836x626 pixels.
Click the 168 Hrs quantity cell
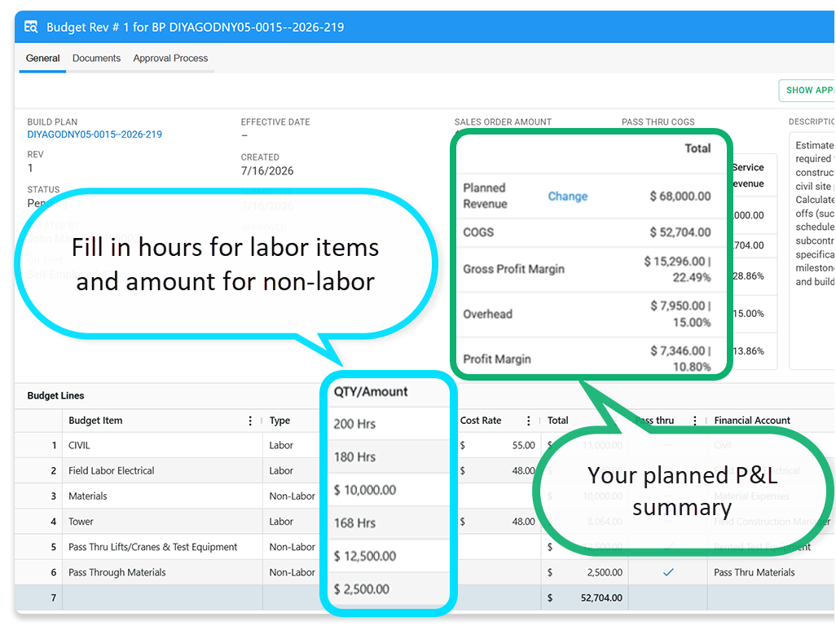[388, 523]
